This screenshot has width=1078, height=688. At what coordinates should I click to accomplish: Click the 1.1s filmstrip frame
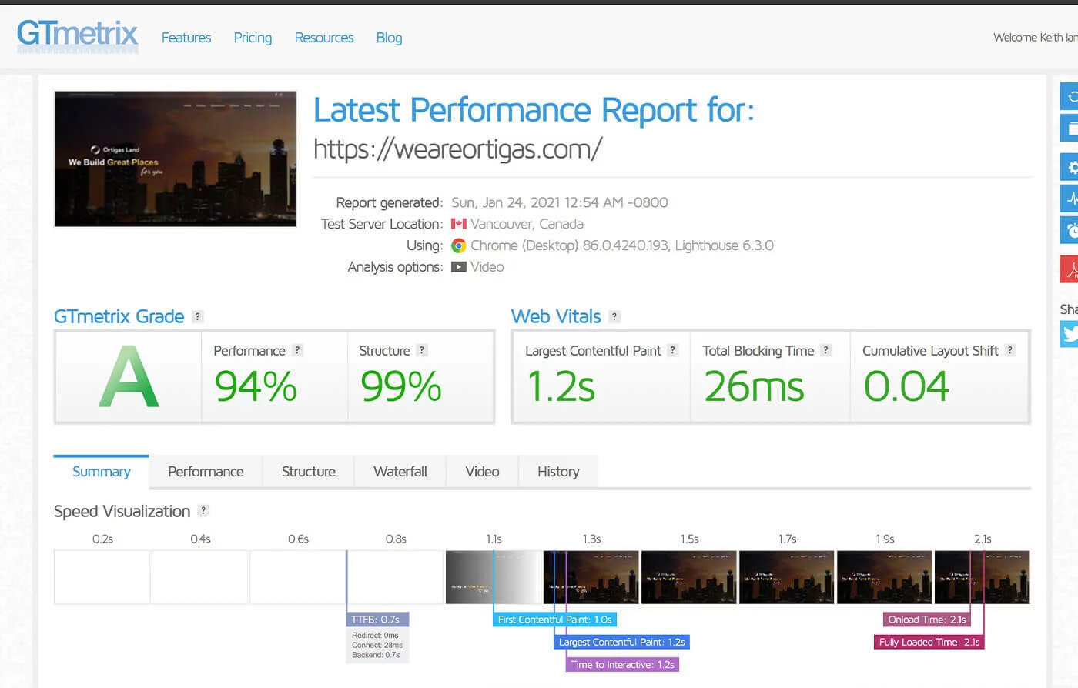[494, 577]
